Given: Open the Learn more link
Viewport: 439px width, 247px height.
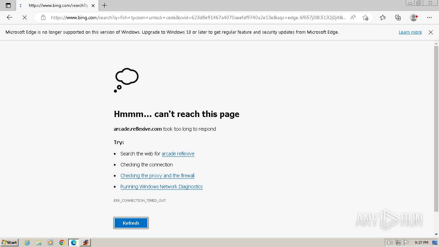Looking at the screenshot, I should [x=410, y=32].
